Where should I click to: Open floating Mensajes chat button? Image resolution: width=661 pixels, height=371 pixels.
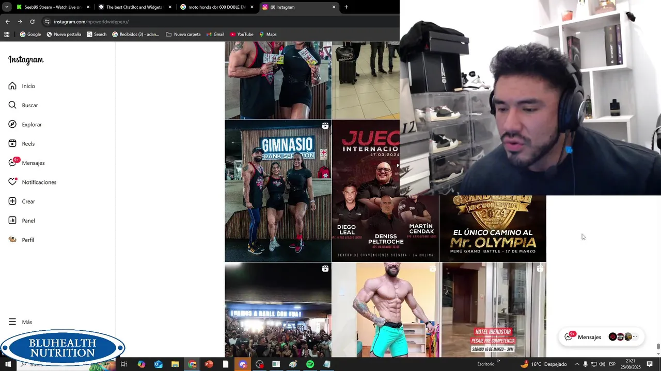(x=602, y=337)
